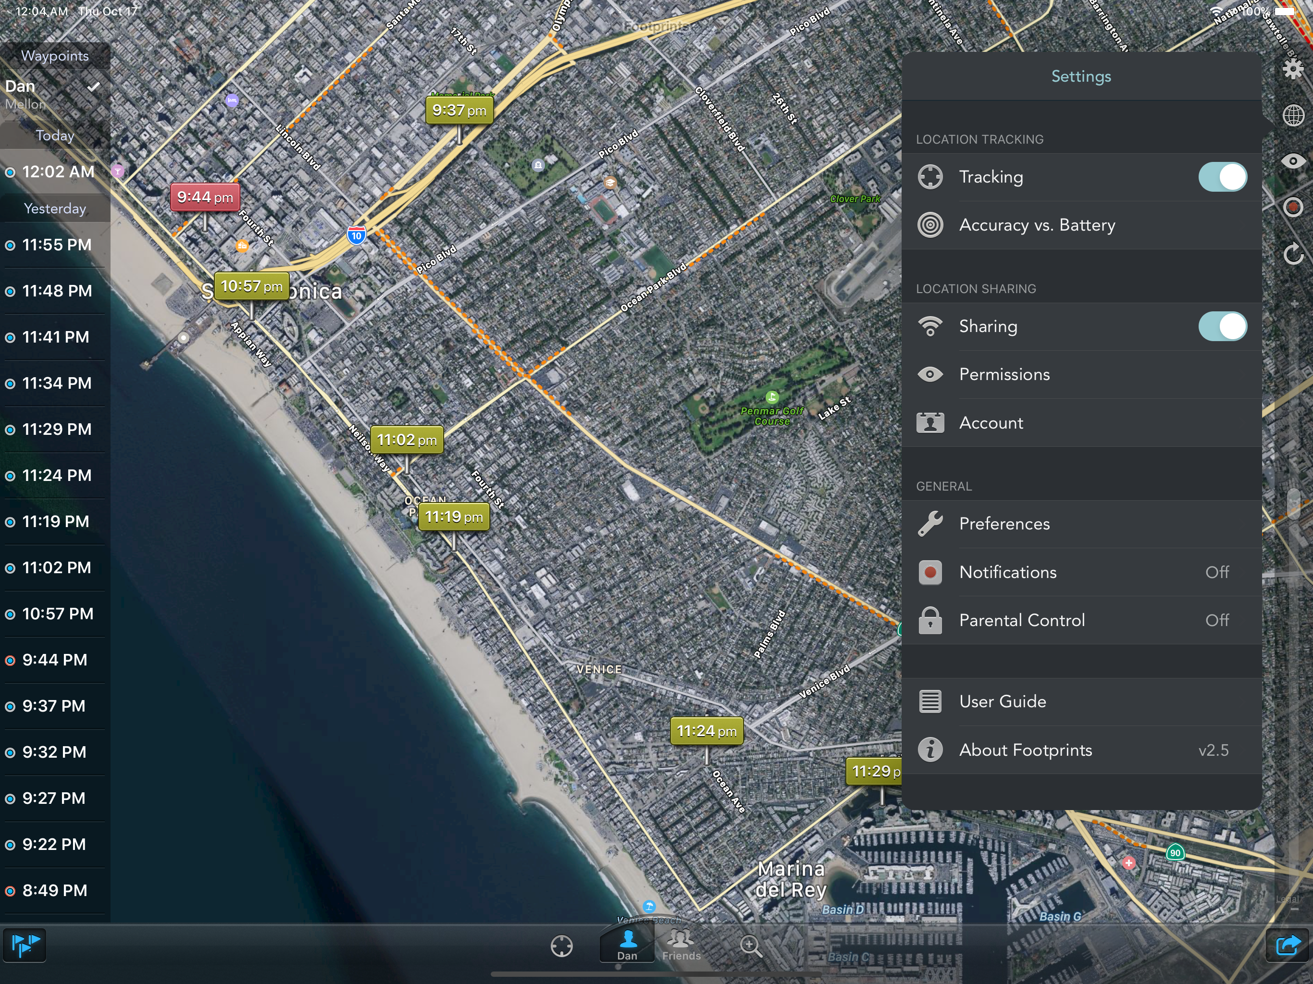Click the Waypoints header

55,56
